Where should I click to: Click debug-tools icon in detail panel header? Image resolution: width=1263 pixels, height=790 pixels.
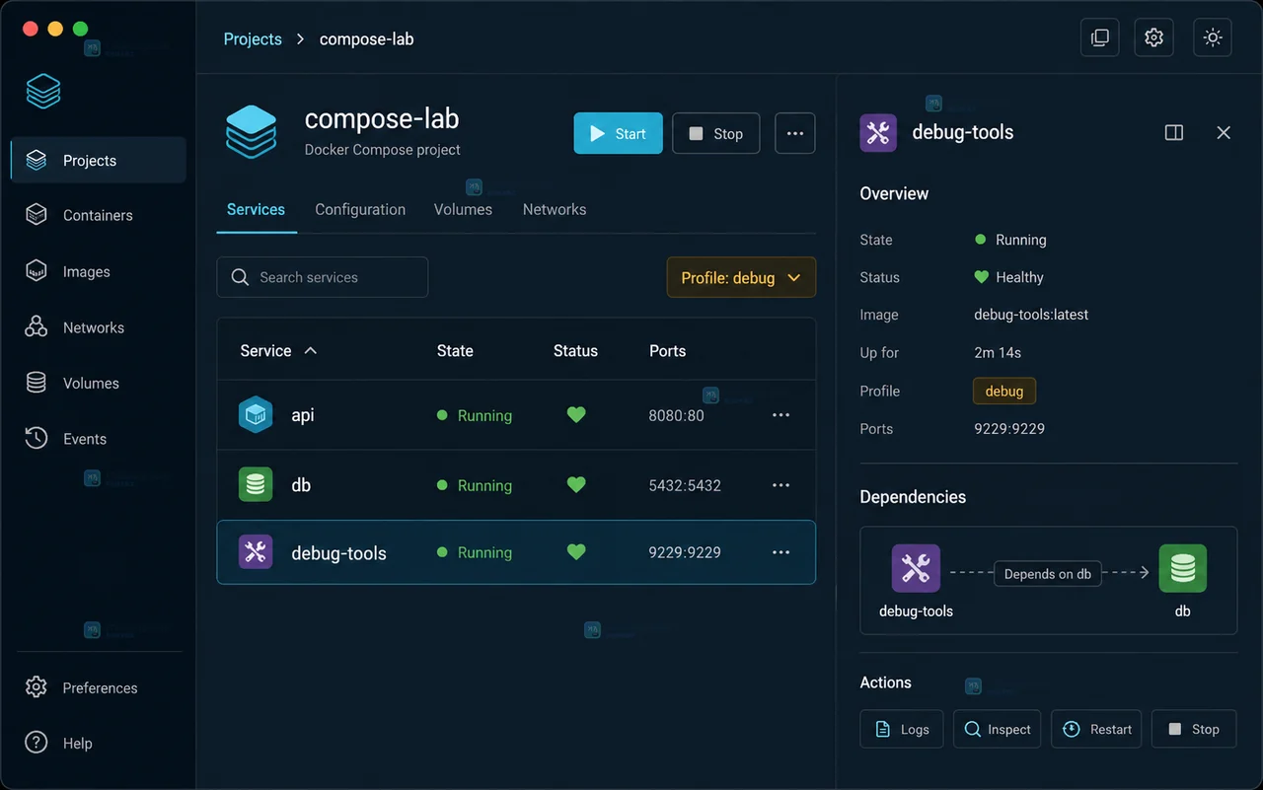tap(878, 133)
